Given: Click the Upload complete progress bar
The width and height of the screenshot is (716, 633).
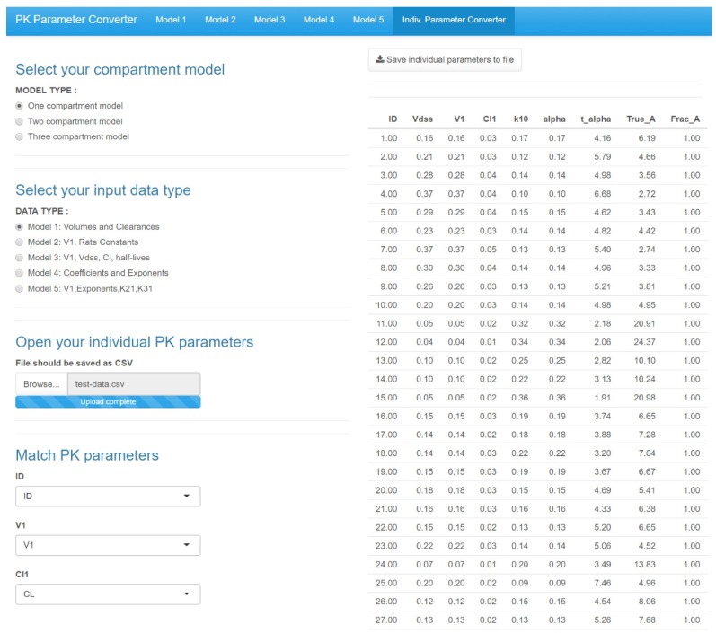Looking at the screenshot, I should pos(108,401).
